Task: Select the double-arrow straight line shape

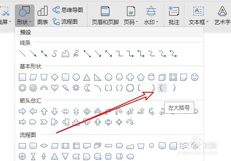Action: 44,54
